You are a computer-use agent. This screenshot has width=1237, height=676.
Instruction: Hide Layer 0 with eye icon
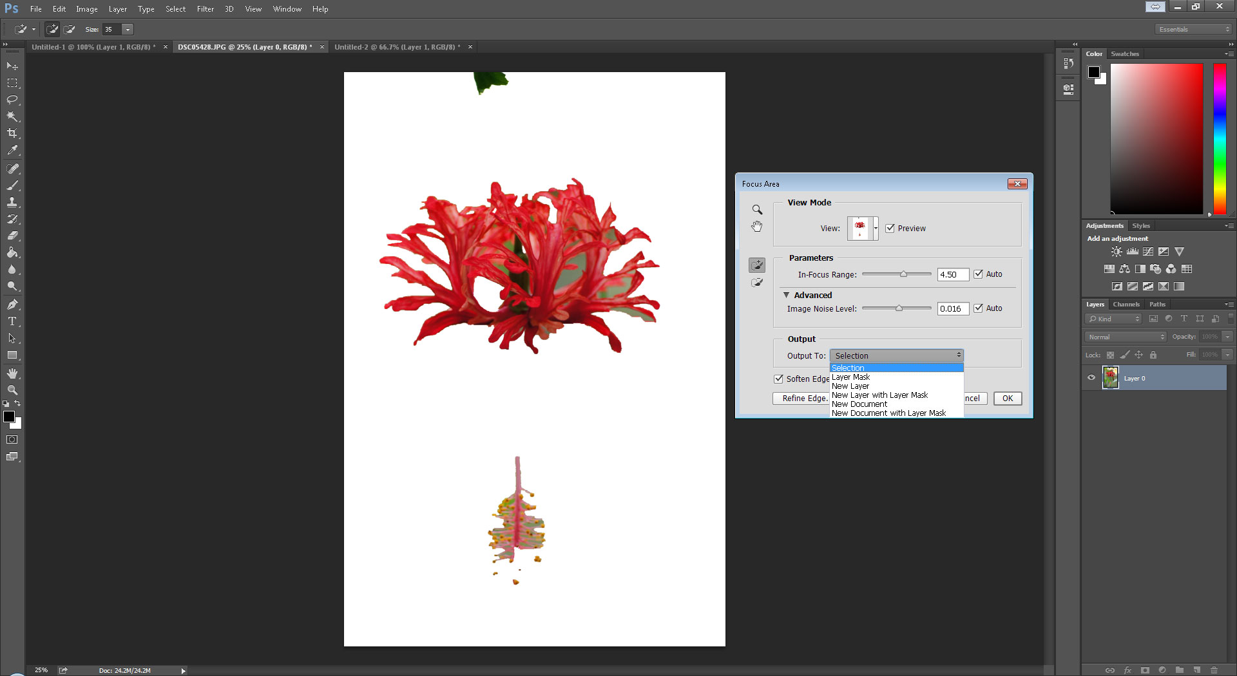1091,378
